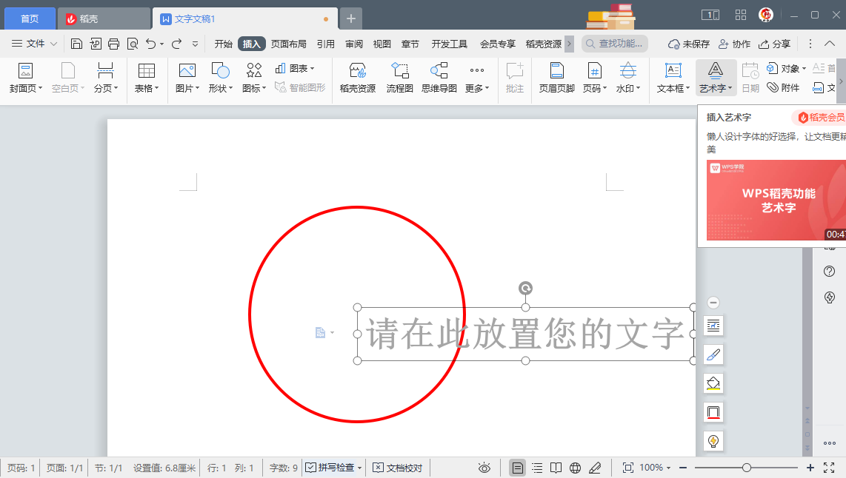Insert a picture with 图片

pos(187,78)
